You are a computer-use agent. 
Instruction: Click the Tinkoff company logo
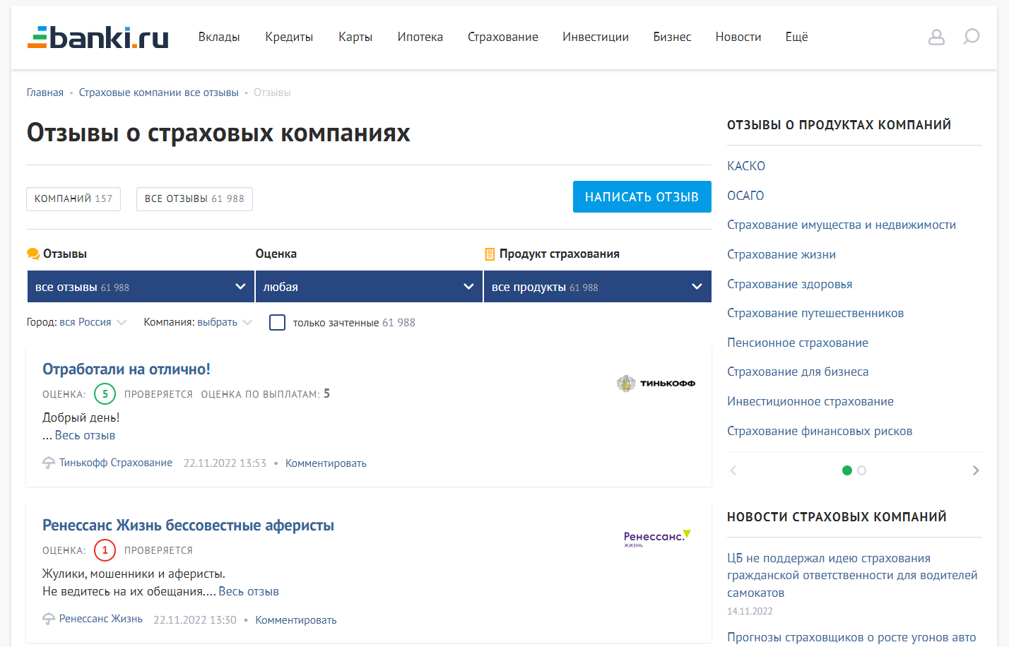point(656,384)
